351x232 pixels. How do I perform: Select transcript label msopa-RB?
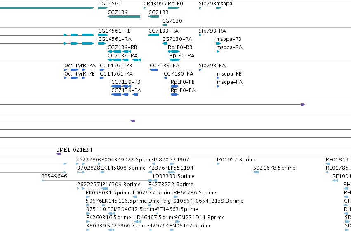229,39
